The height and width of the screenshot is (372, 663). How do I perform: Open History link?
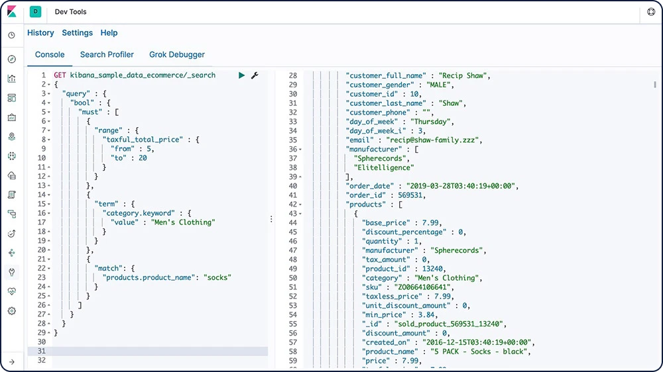[x=40, y=33]
